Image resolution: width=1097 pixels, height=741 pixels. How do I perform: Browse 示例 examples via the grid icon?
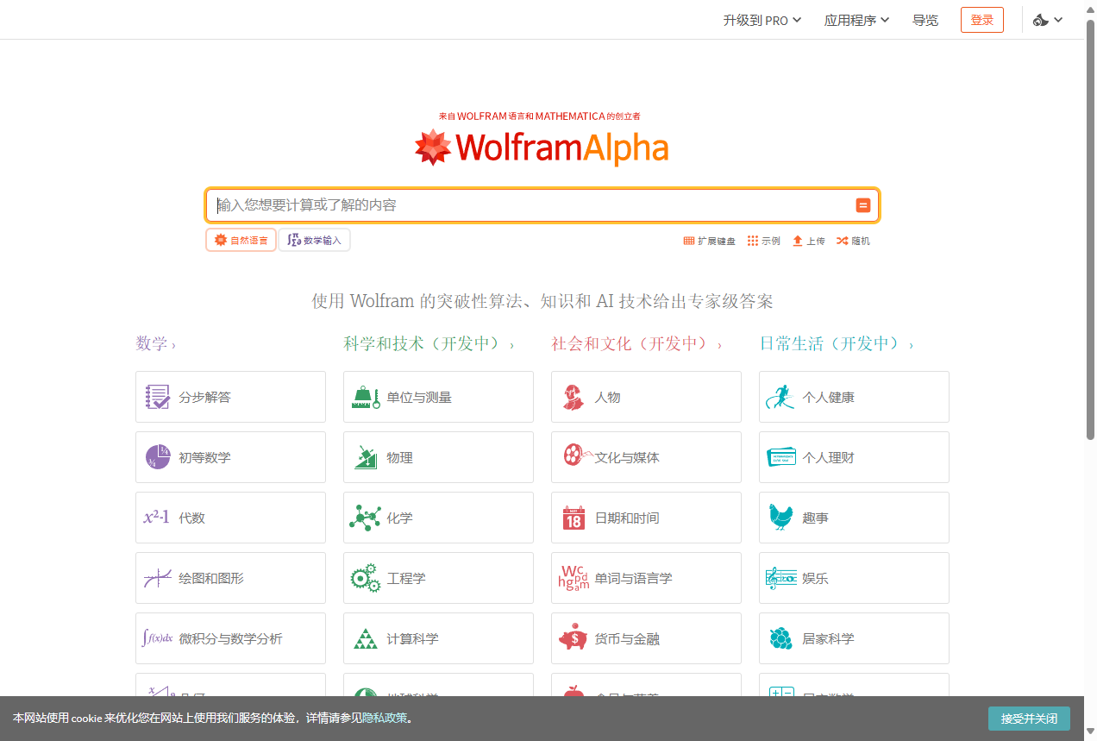click(x=763, y=241)
